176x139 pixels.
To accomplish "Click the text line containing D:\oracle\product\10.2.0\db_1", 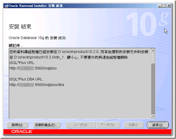I will click(69, 57).
